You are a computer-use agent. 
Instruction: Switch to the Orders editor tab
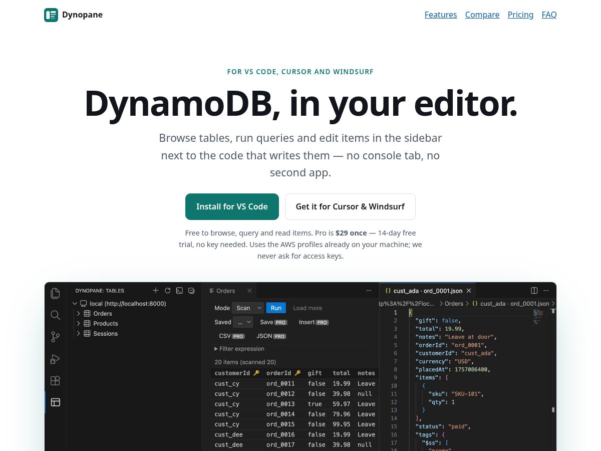[x=229, y=291]
